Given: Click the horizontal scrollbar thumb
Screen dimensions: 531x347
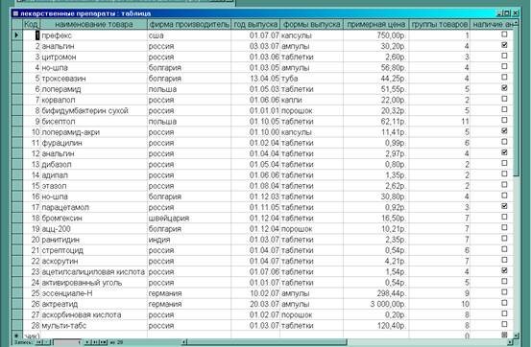Looking at the screenshot, I should coord(267,342).
